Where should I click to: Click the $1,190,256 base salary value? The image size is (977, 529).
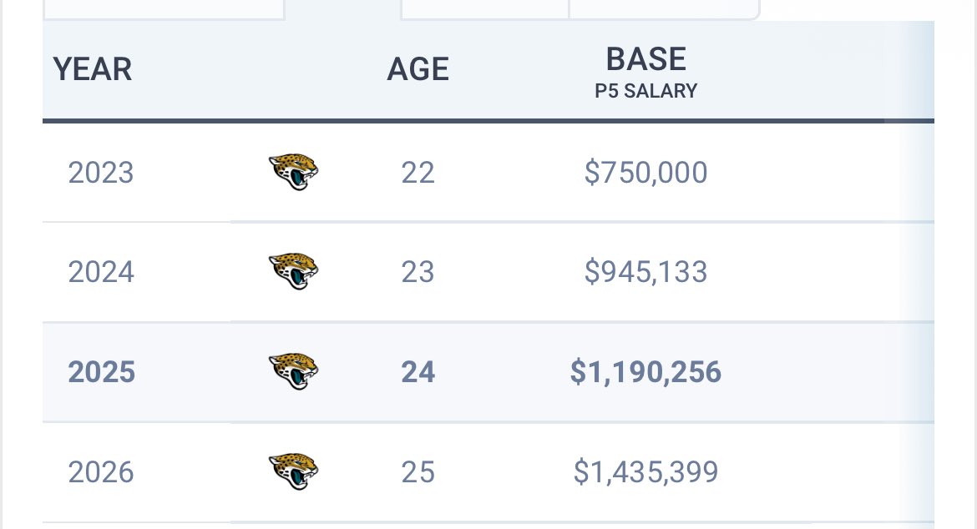(x=645, y=372)
